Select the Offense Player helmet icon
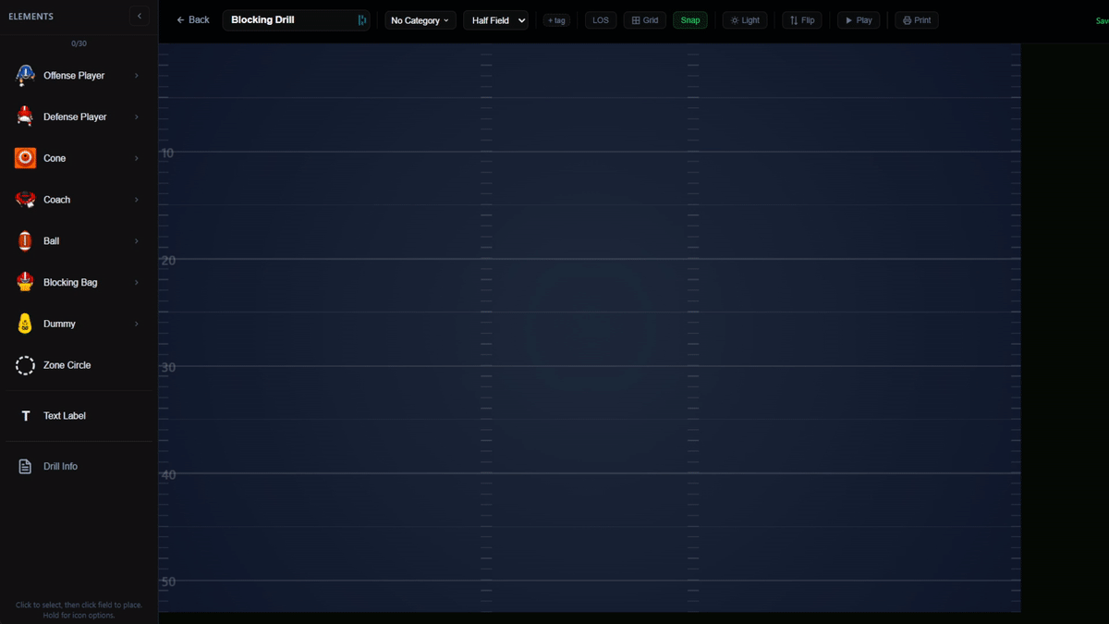This screenshot has height=624, width=1109. (25, 76)
